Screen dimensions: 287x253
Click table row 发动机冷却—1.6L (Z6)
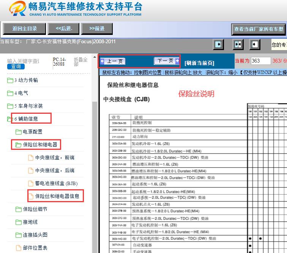coord(178,144)
